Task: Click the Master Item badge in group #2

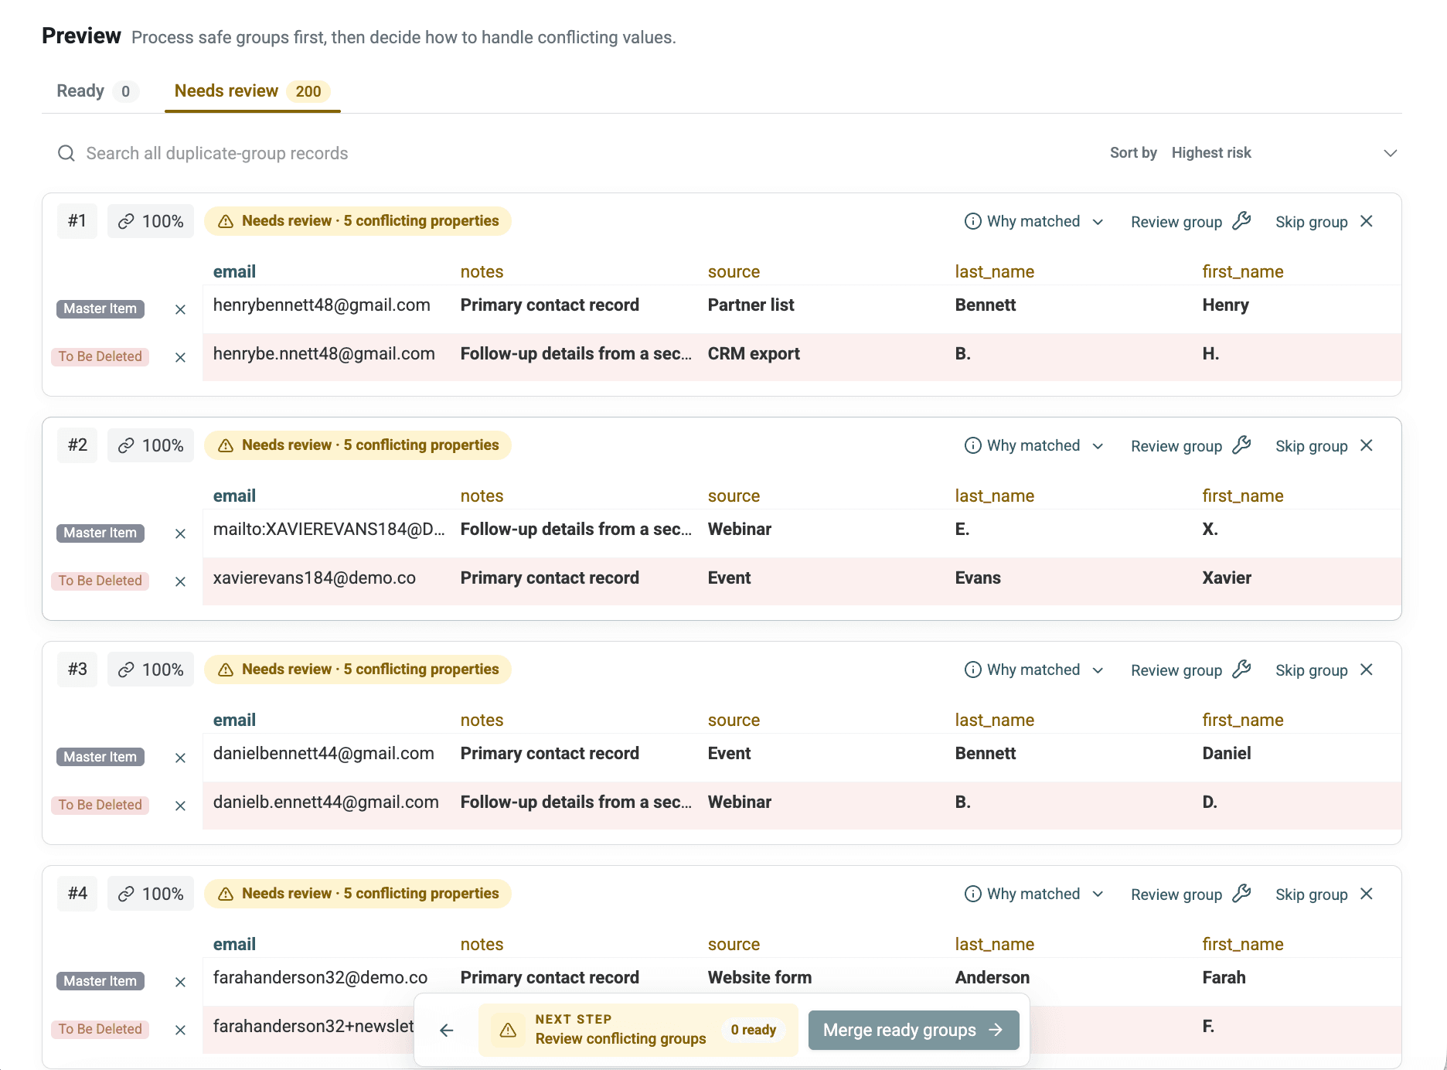Action: 100,533
